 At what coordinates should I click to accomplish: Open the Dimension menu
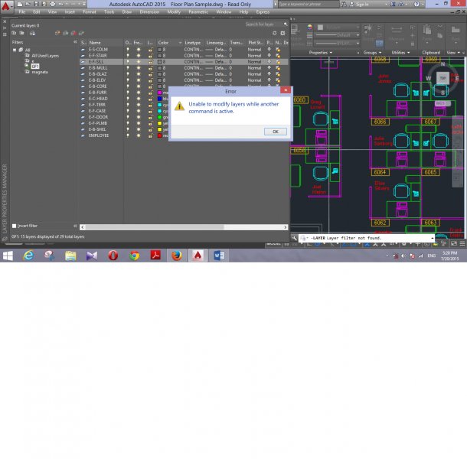click(149, 12)
